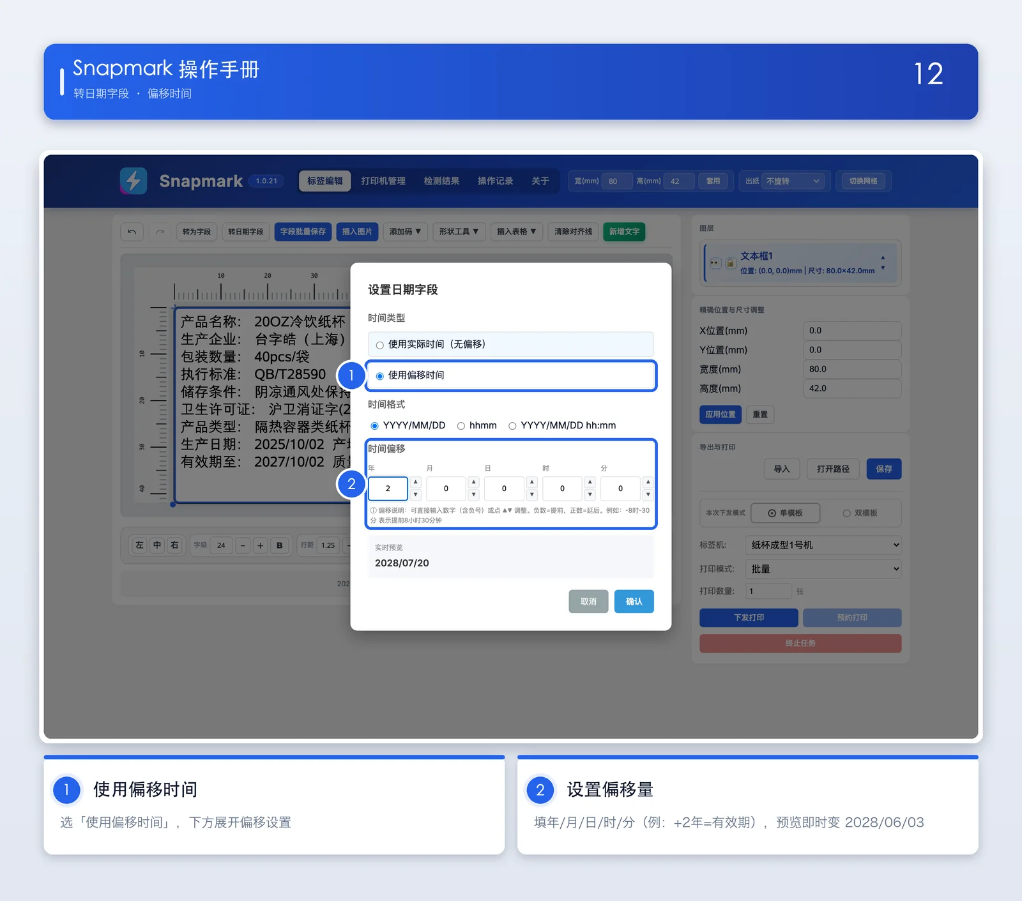Screen dimensions: 1022x901
Task: Move 文本框1 layer down with arrow
Action: [x=883, y=268]
